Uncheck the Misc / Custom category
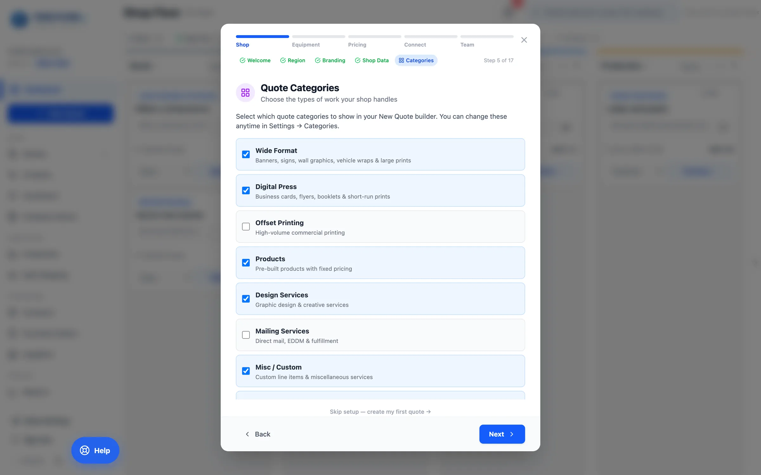The width and height of the screenshot is (761, 475). 246,371
